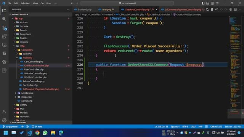Click the ssl-payment branch in status bar
Image resolution: width=244 pixels, height=137 pixels.
10,127
